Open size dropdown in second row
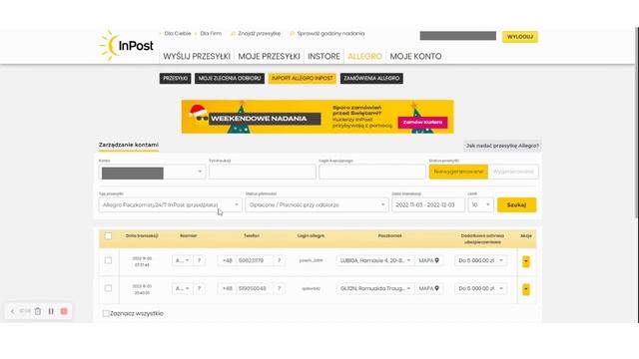 pyautogui.click(x=182, y=288)
